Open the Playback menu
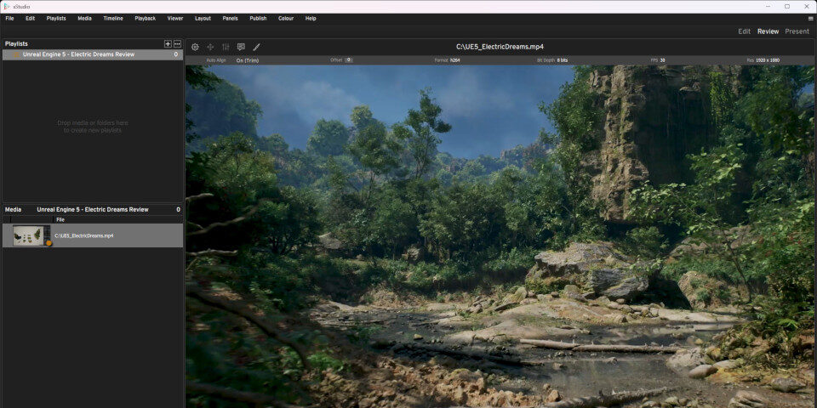817x408 pixels. click(145, 18)
